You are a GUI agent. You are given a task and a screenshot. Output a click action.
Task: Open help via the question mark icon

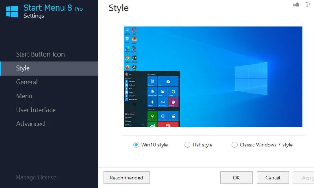click(307, 4)
